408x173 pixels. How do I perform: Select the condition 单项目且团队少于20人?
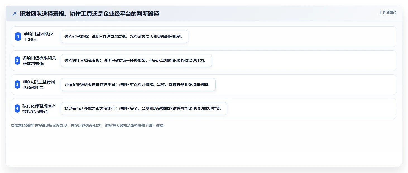click(x=39, y=37)
